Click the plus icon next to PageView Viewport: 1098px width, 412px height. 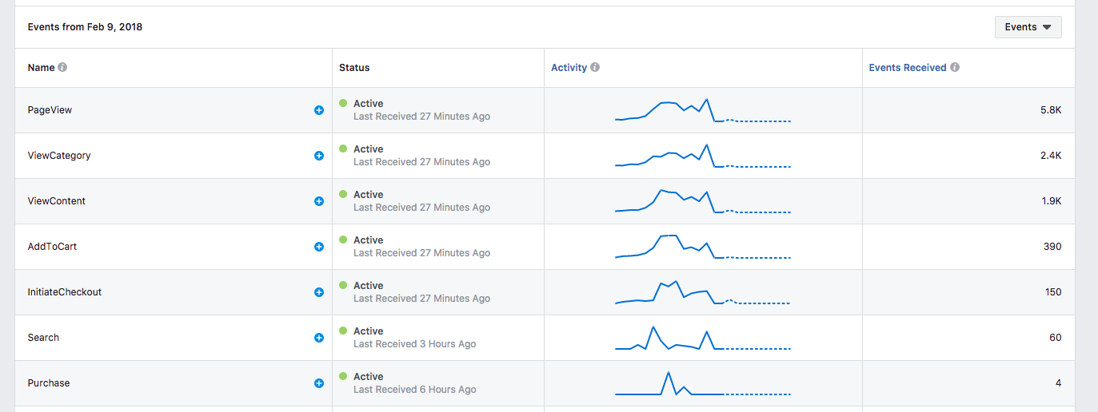(319, 110)
